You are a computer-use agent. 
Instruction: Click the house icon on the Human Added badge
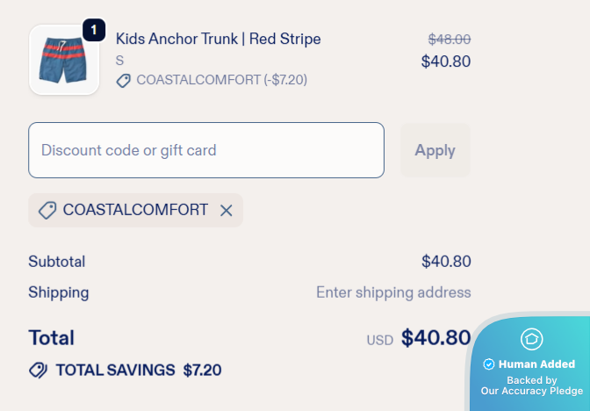(531, 339)
